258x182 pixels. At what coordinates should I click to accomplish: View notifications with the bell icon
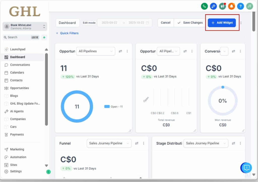point(232,6)
